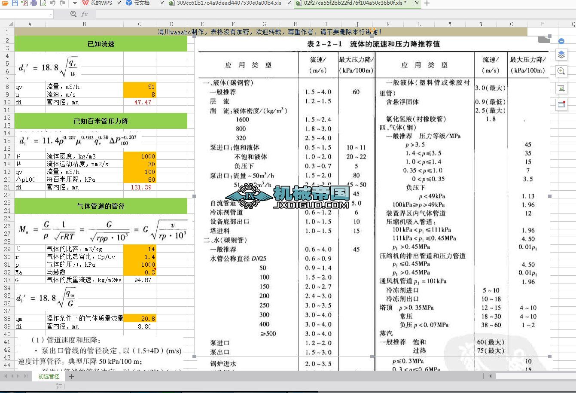
Task: Click the blue minus icon on image toolbar
Action: click(x=561, y=41)
